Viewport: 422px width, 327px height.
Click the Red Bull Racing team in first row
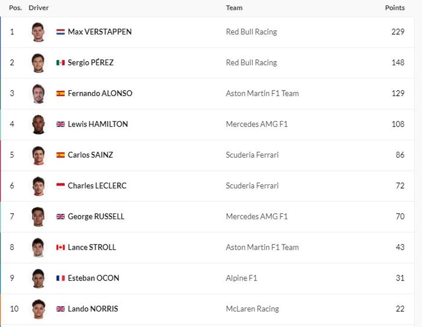[251, 32]
